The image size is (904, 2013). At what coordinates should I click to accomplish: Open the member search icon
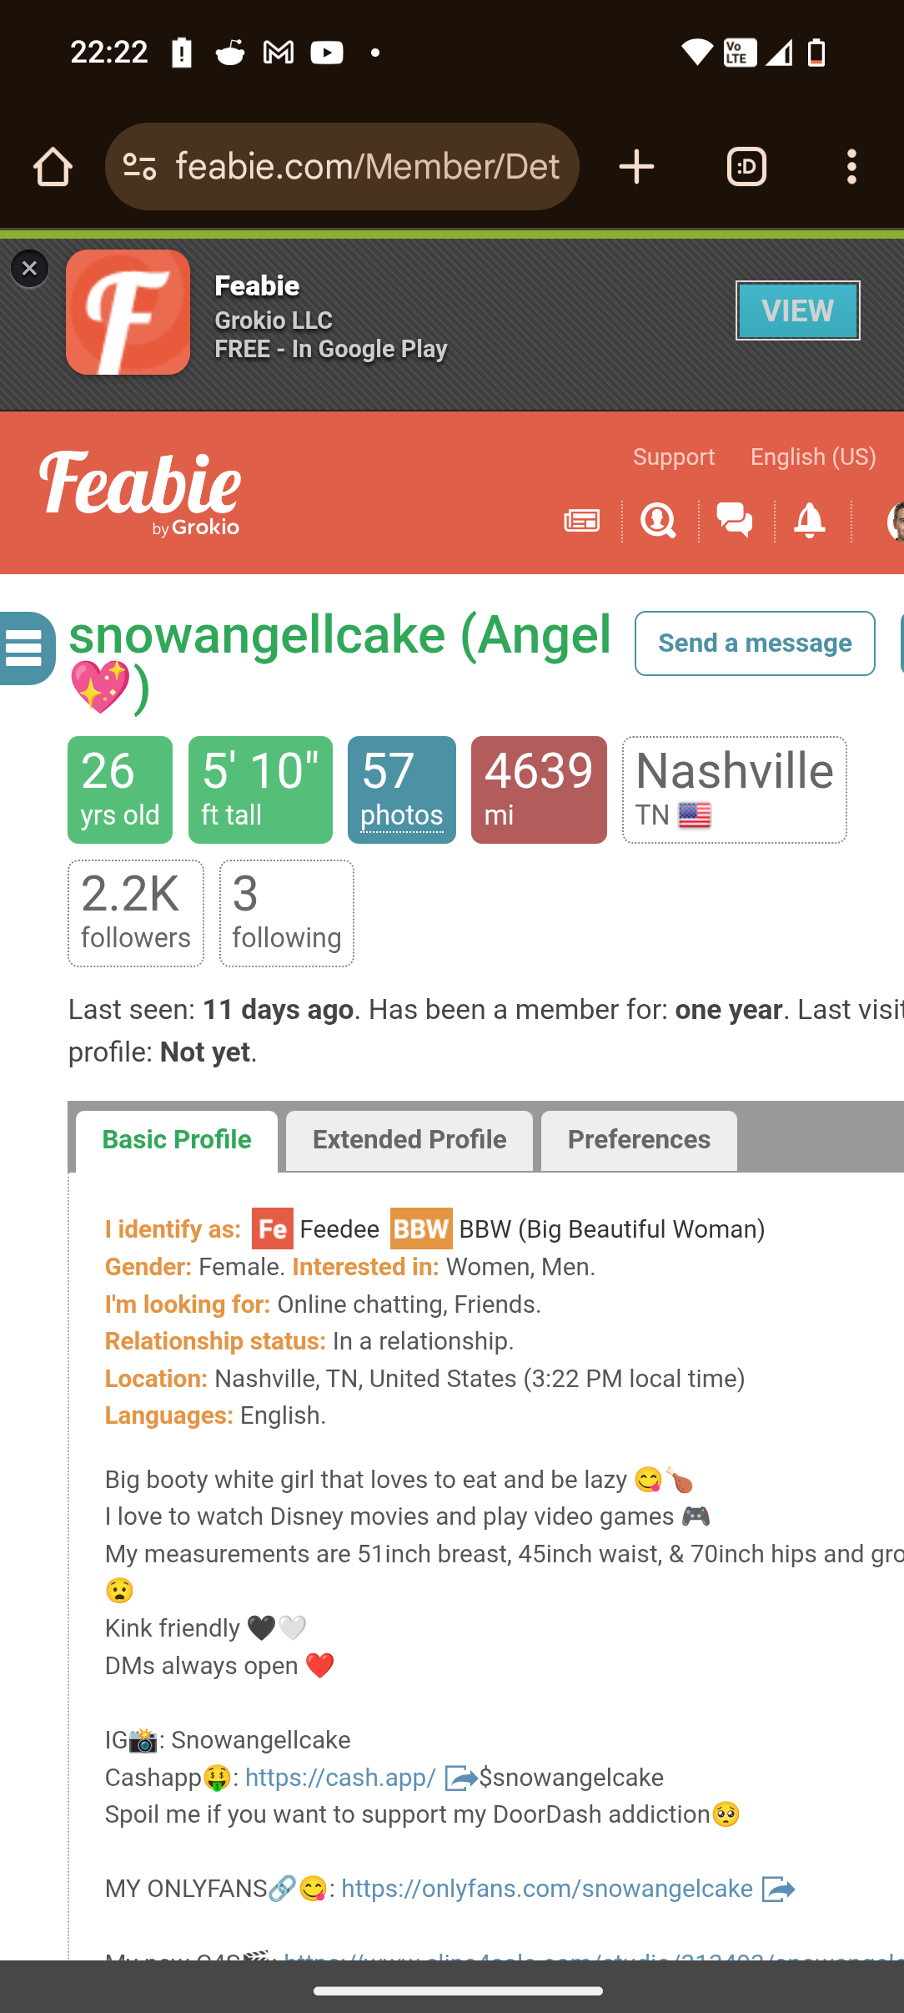(x=658, y=521)
